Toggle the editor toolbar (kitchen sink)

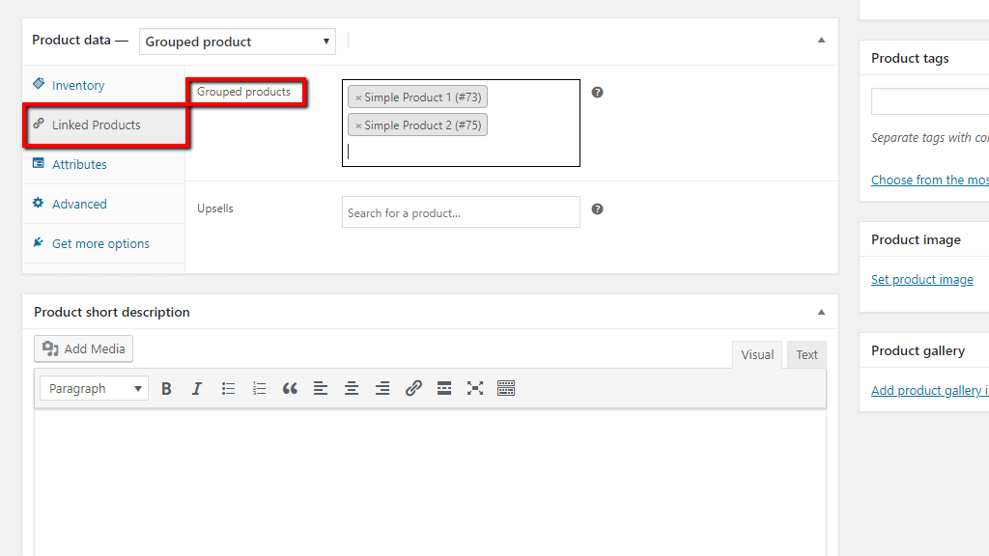[506, 388]
